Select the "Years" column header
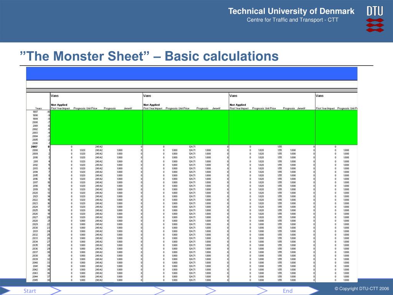 click(38, 108)
